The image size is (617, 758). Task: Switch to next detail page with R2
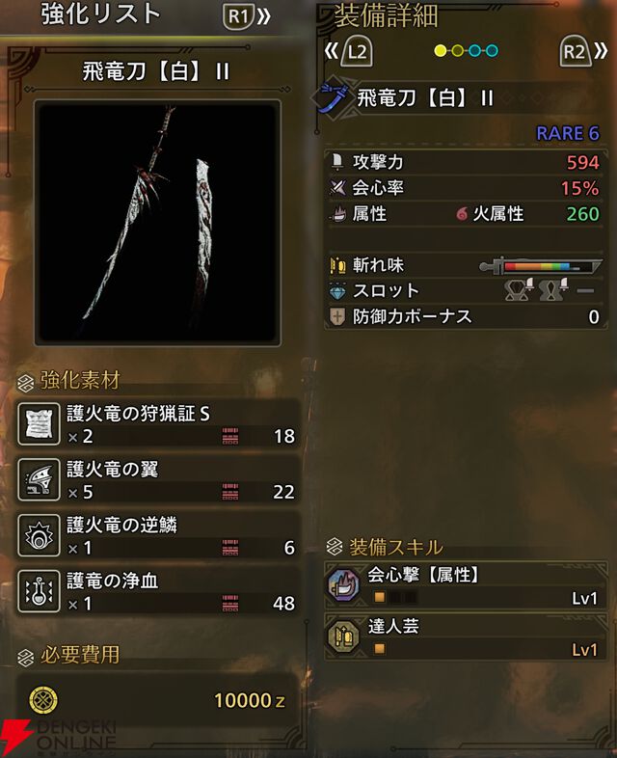[583, 51]
